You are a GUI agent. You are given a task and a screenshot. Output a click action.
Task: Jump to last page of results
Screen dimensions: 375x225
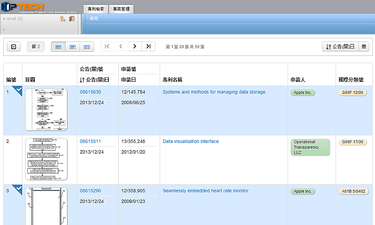point(148,46)
